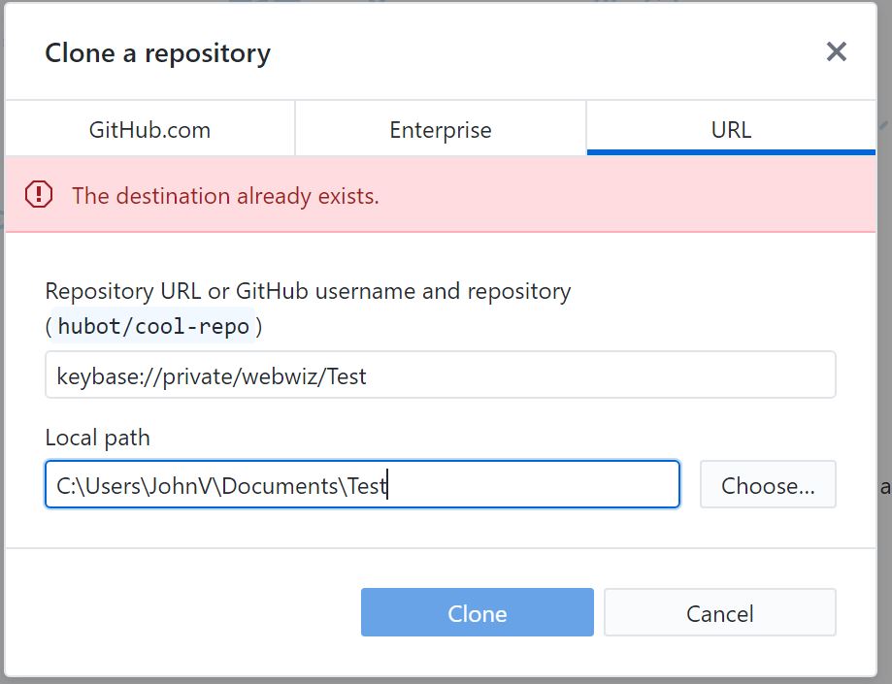Switch to the Enterprise tab
This screenshot has width=892, height=684.
[440, 127]
